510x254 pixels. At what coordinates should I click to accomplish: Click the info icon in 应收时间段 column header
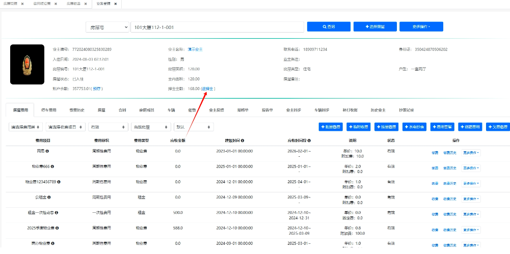(309, 140)
